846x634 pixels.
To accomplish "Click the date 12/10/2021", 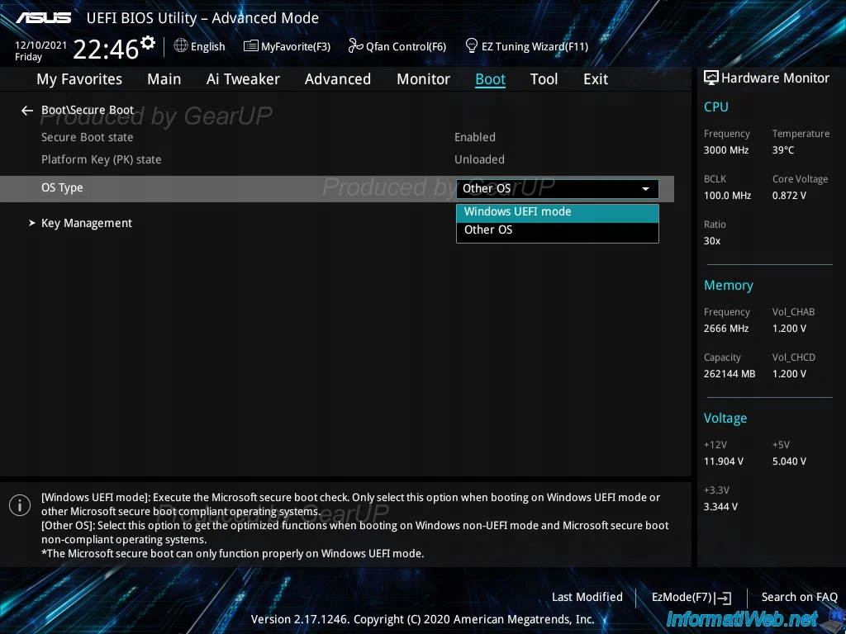I will pyautogui.click(x=40, y=46).
